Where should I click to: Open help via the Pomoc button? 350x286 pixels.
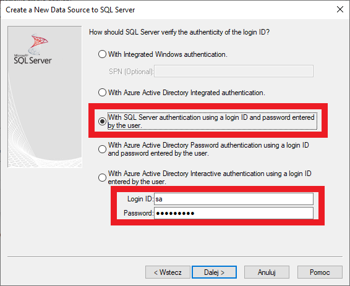point(320,272)
